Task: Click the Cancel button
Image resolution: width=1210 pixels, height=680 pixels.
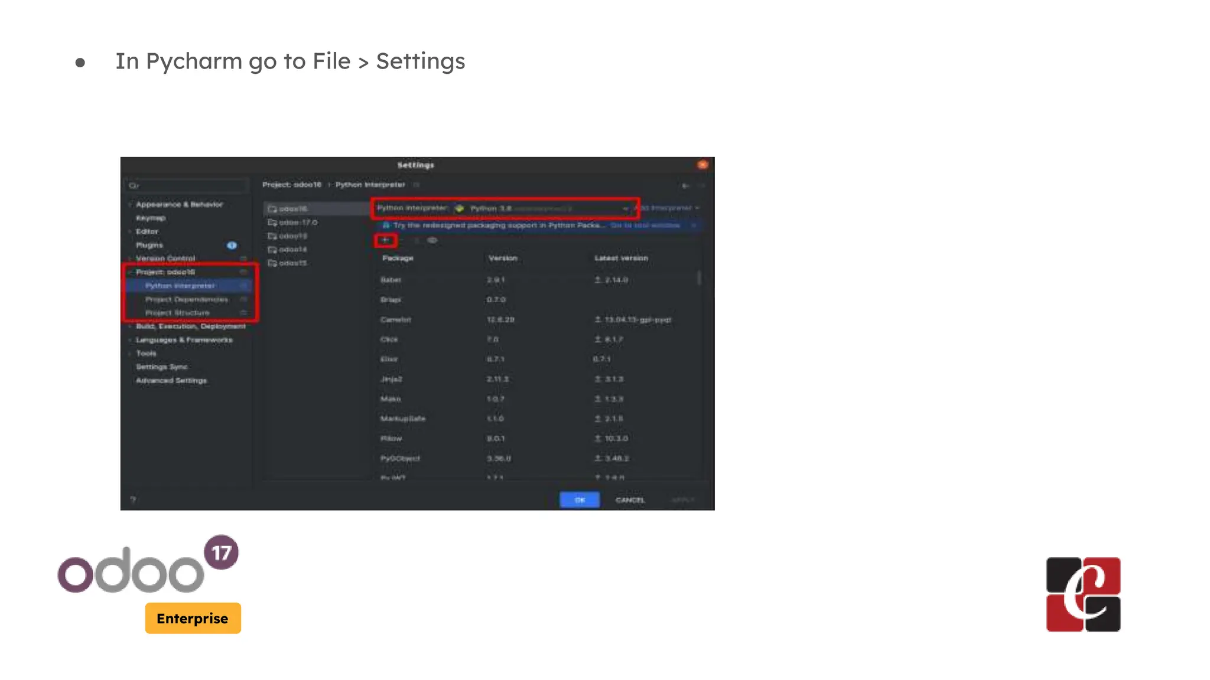Action: [x=630, y=500]
